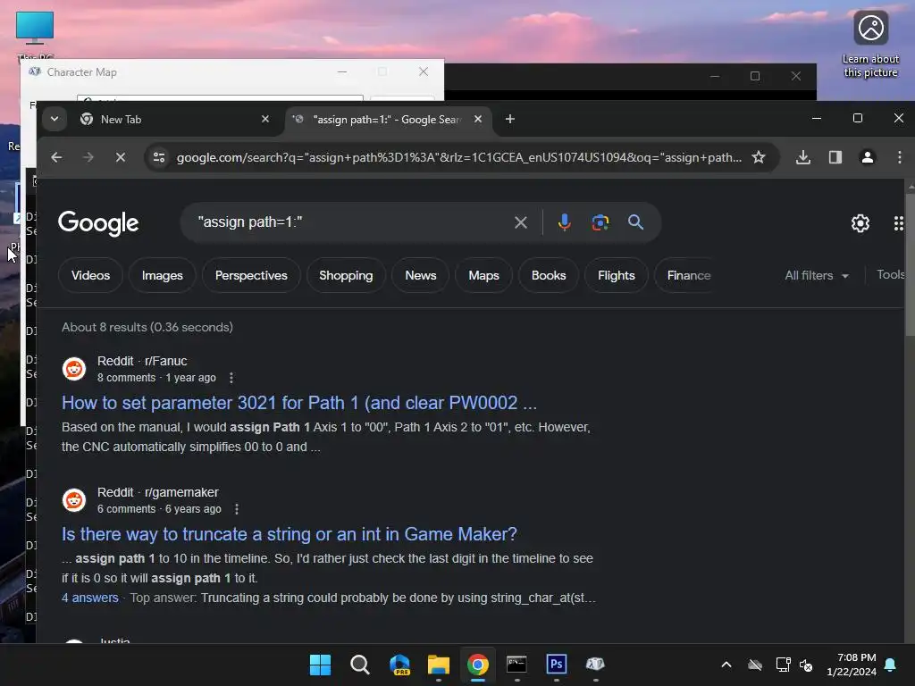Image resolution: width=915 pixels, height=686 pixels.
Task: Open the clock and date in the taskbar
Action: click(852, 665)
